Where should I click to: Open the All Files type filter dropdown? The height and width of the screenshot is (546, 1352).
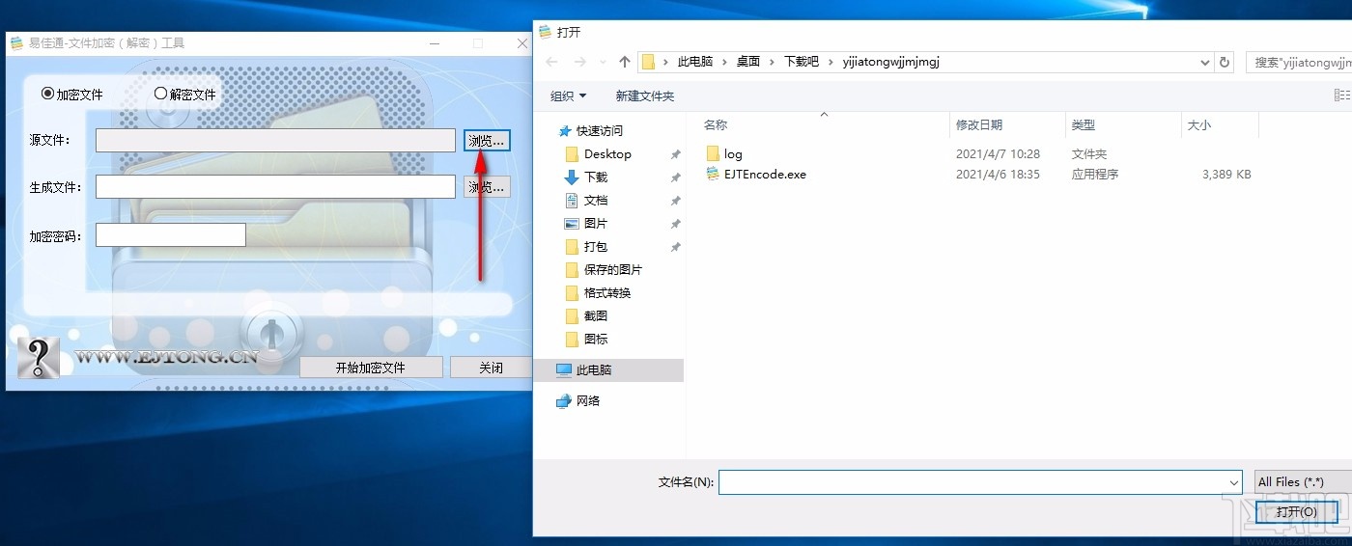coord(1302,481)
